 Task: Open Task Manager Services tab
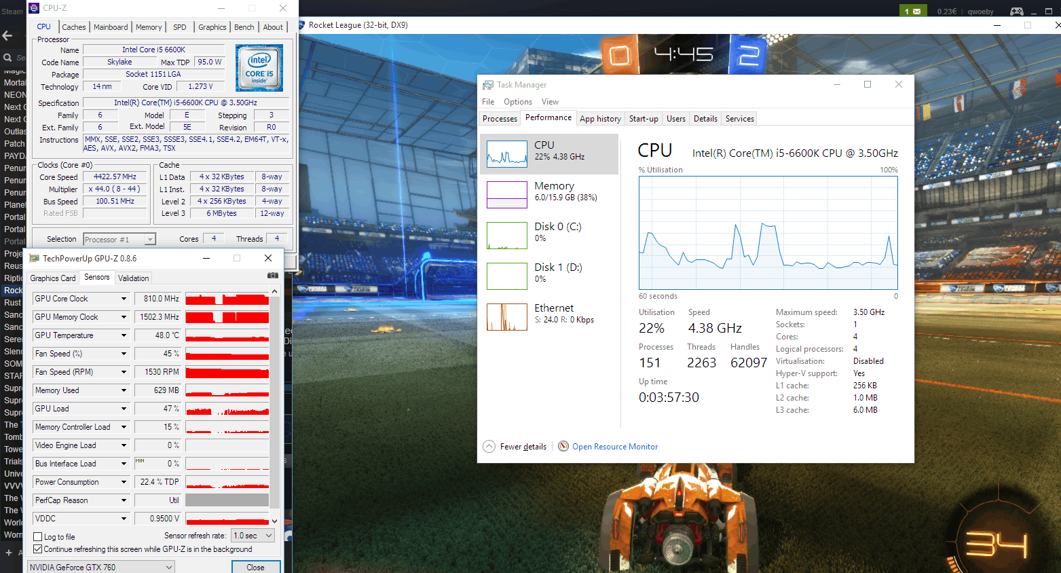740,119
